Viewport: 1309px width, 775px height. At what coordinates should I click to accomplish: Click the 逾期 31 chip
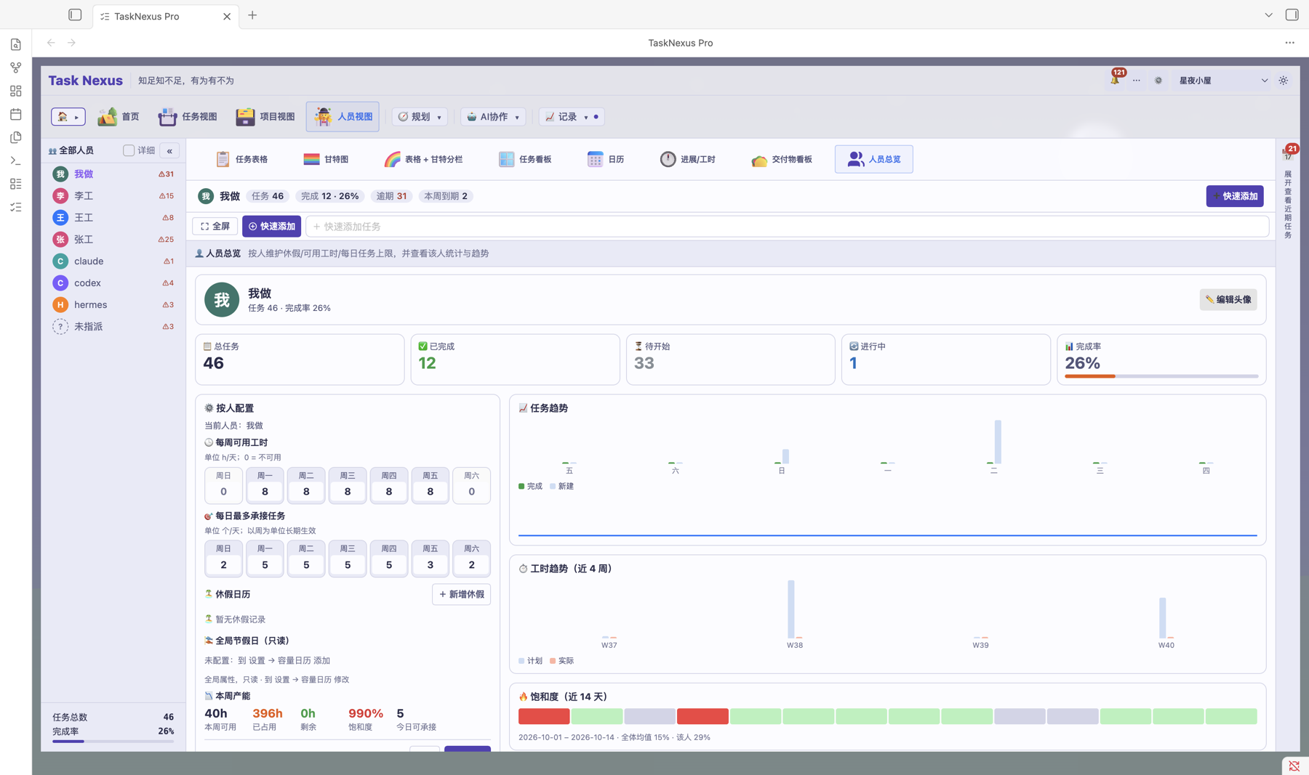pos(391,196)
